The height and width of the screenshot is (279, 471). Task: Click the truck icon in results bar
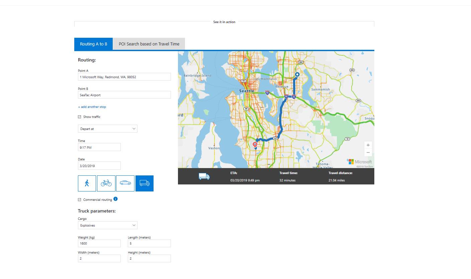pyautogui.click(x=204, y=176)
